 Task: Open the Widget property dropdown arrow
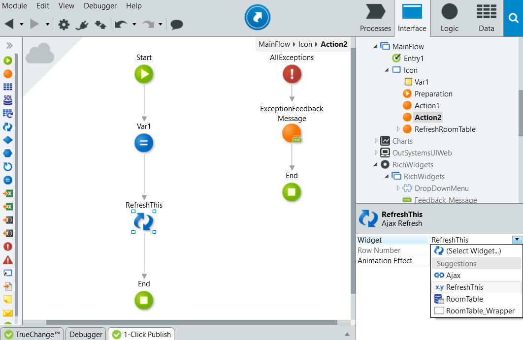click(x=516, y=240)
